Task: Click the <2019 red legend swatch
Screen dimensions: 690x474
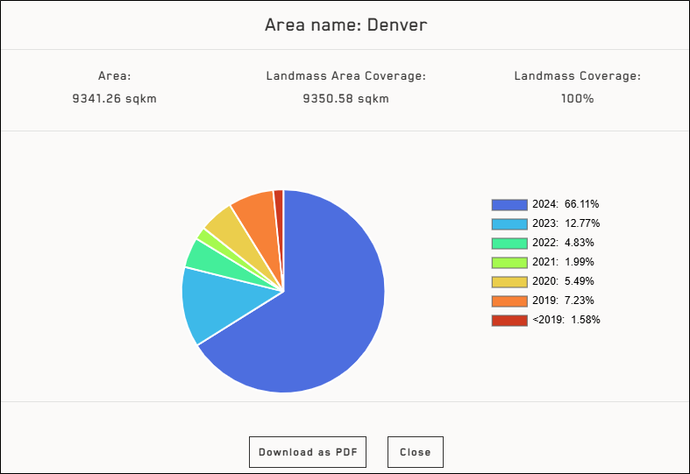Action: tap(509, 320)
